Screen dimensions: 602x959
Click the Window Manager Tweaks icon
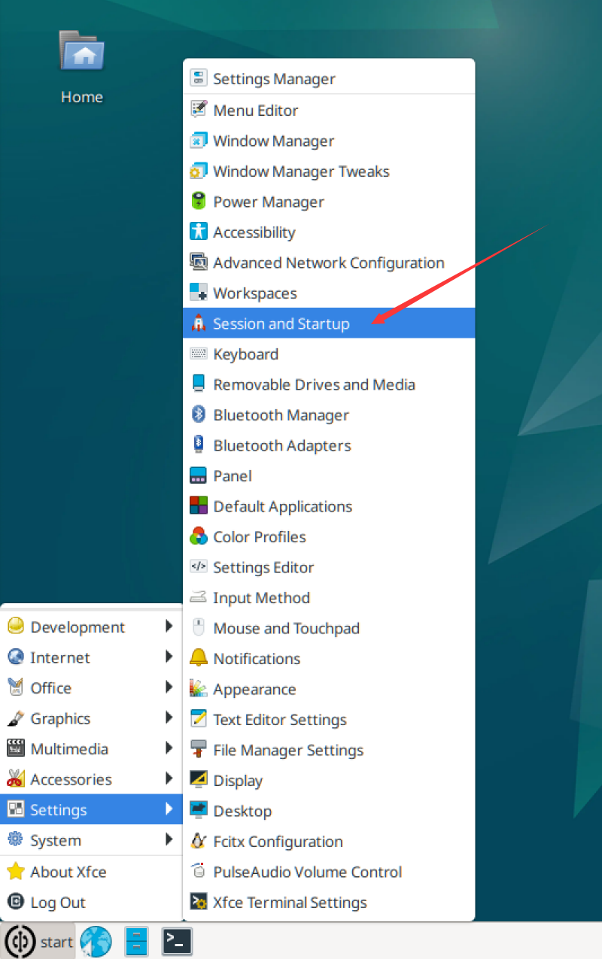(199, 171)
